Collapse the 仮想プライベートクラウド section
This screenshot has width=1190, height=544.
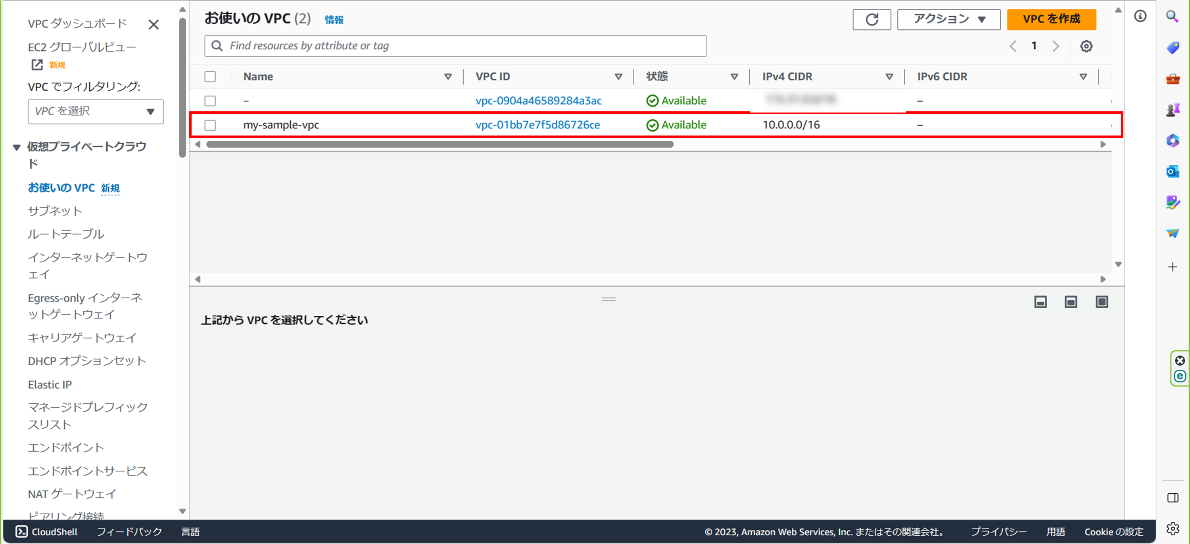pyautogui.click(x=17, y=148)
